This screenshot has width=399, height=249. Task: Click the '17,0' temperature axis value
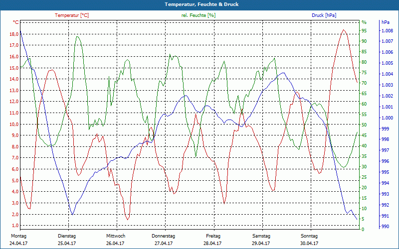(14, 45)
